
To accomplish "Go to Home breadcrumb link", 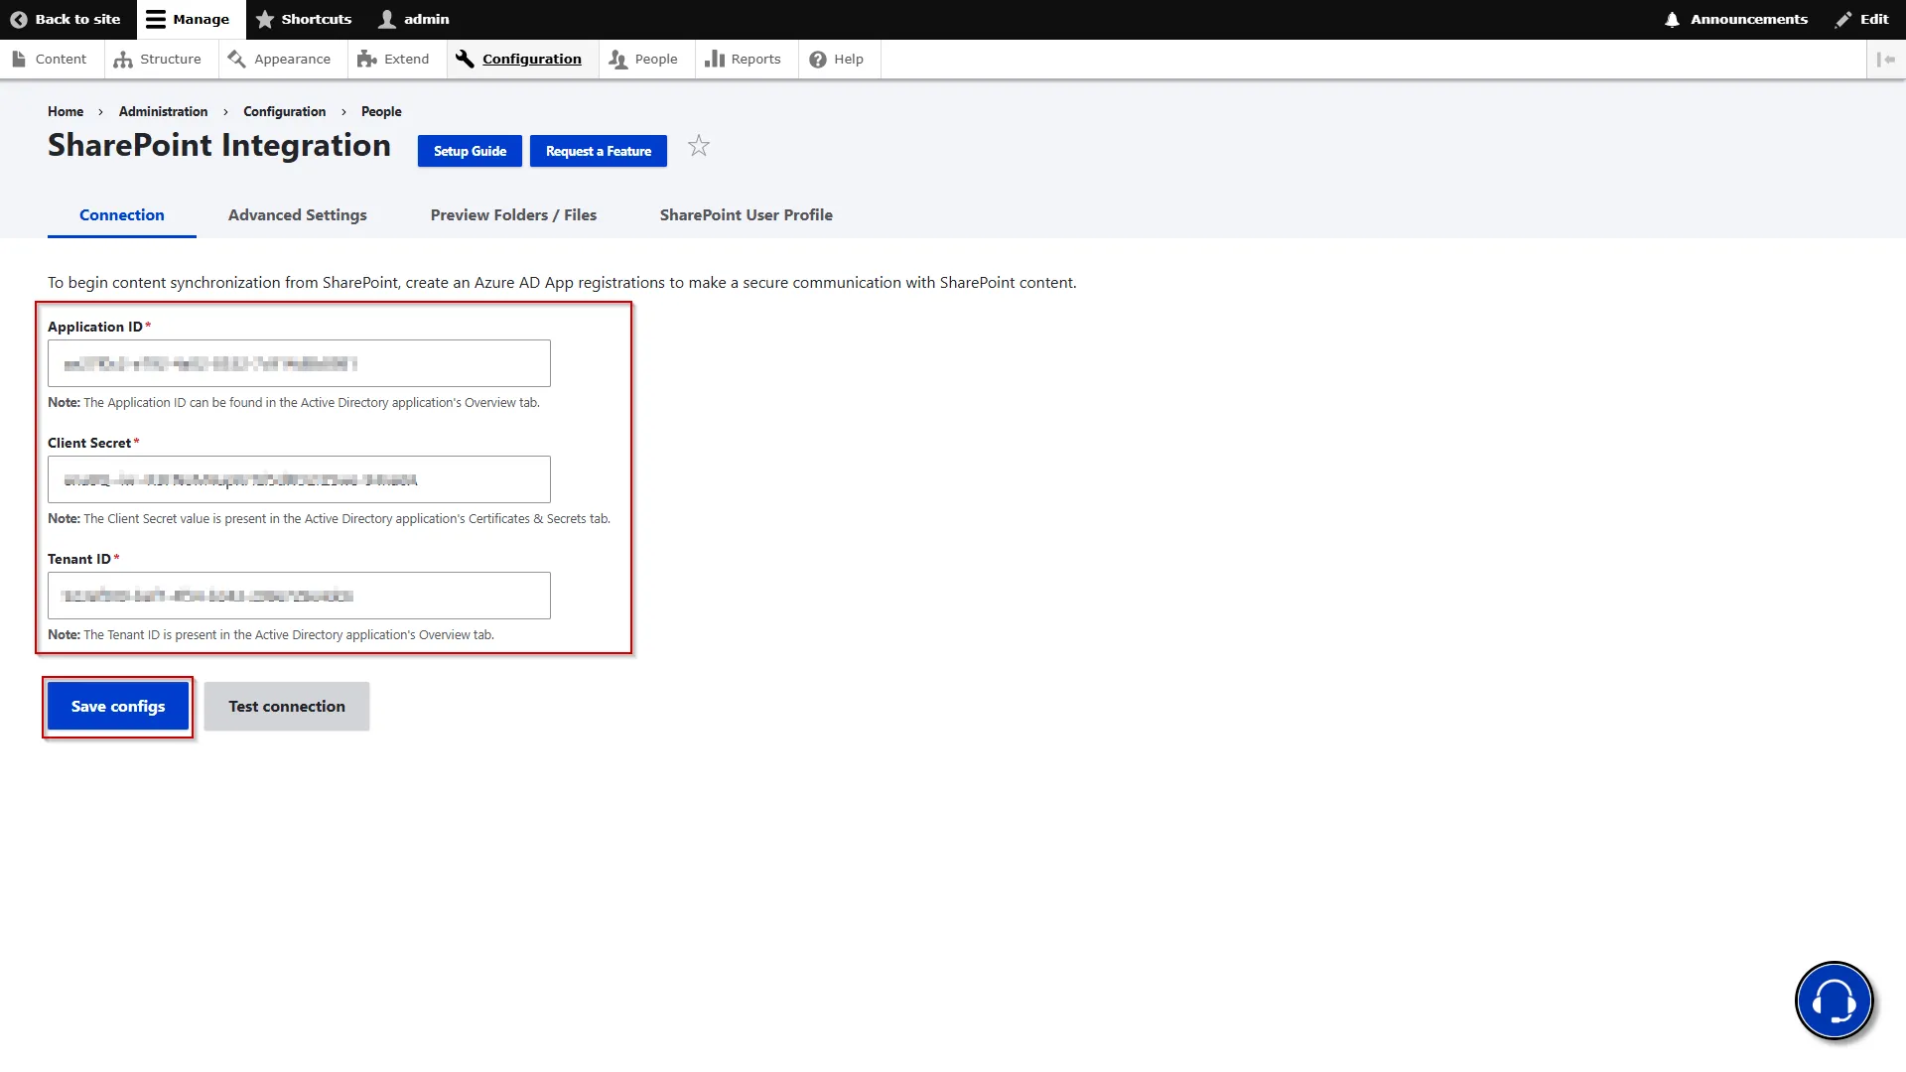I will click(66, 111).
